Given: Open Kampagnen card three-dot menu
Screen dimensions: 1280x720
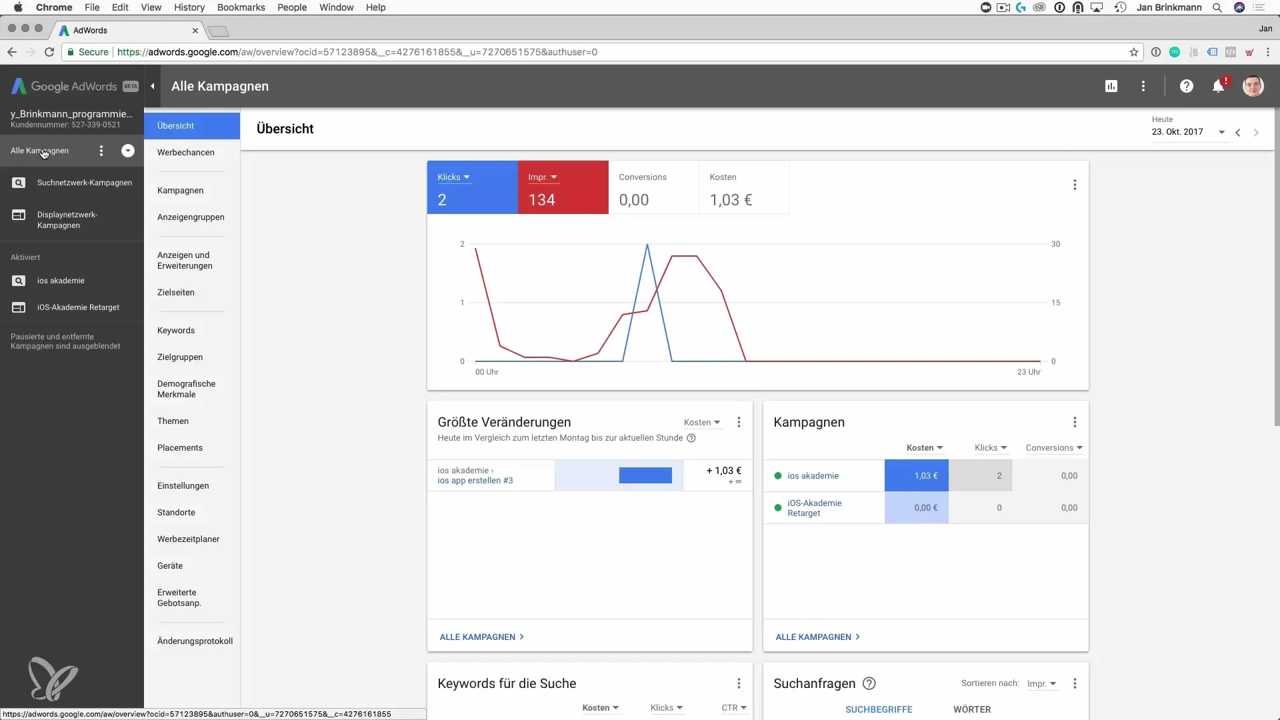Looking at the screenshot, I should (x=1075, y=422).
